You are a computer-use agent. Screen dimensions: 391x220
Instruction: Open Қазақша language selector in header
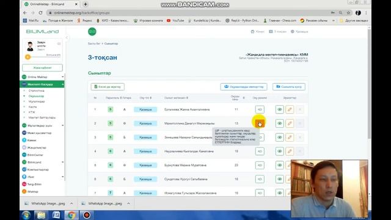(x=299, y=32)
